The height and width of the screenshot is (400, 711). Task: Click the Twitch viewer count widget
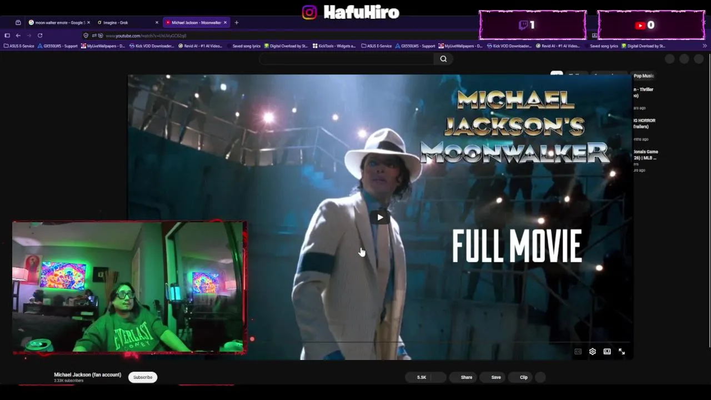pos(533,25)
